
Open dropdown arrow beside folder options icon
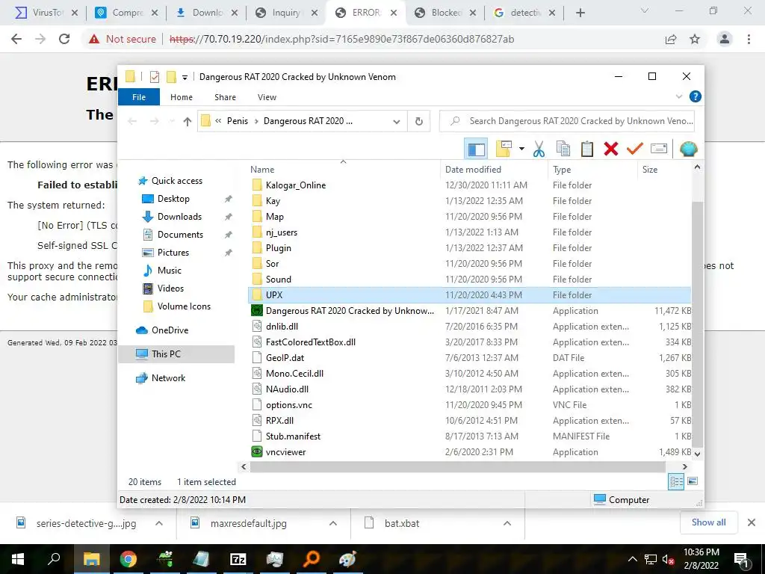pyautogui.click(x=521, y=149)
